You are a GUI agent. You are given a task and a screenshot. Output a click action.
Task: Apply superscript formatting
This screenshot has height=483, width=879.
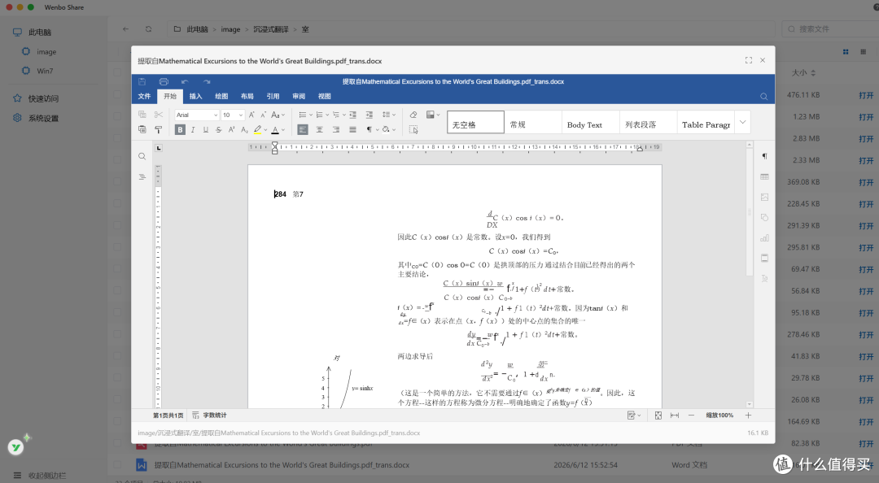point(231,129)
